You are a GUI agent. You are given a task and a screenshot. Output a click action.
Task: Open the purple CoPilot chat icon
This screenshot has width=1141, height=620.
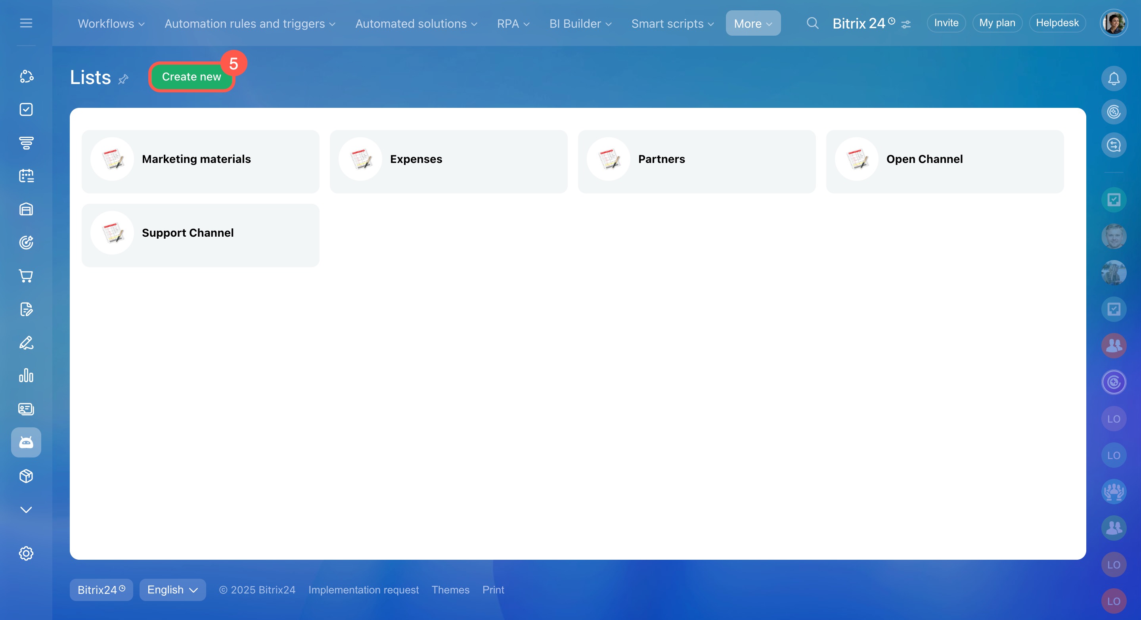tap(1114, 382)
